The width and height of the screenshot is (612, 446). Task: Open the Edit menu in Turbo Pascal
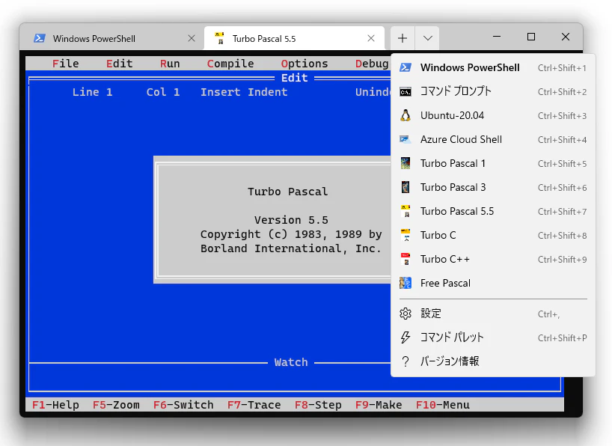pyautogui.click(x=120, y=64)
